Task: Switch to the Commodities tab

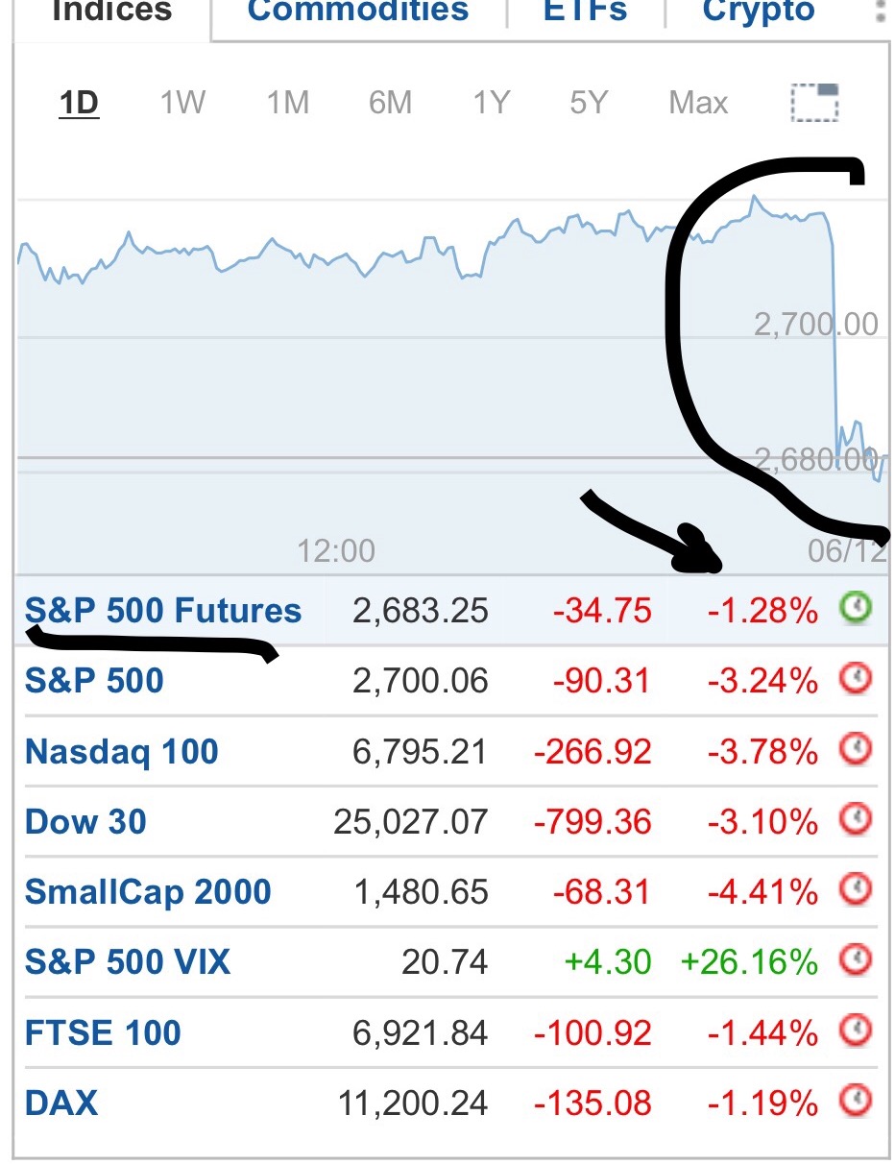Action: click(x=358, y=12)
